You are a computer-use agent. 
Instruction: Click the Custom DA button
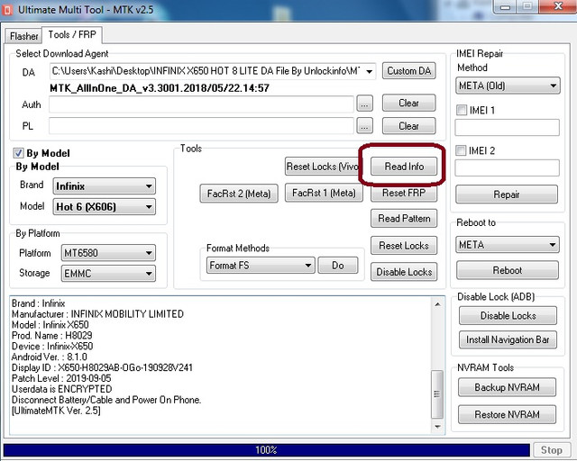pos(408,70)
